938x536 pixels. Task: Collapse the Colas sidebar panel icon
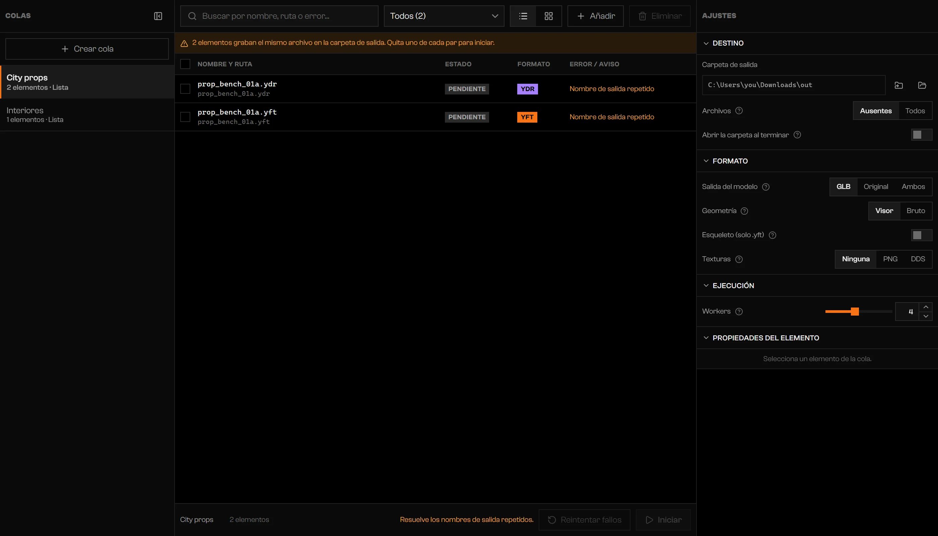[158, 16]
